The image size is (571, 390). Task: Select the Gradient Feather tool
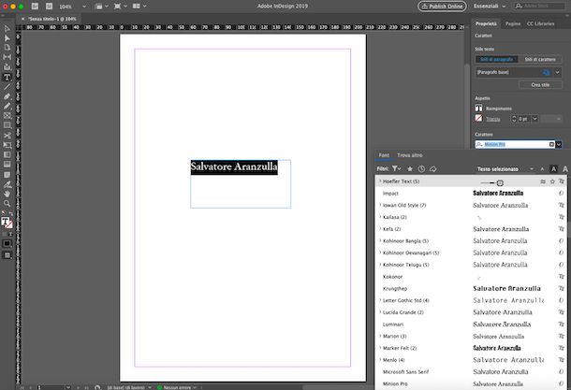click(7, 165)
